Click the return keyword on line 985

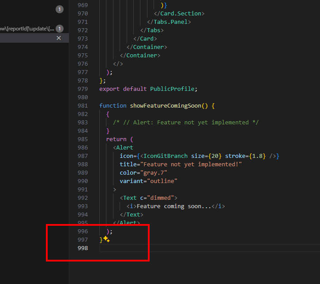(117, 139)
